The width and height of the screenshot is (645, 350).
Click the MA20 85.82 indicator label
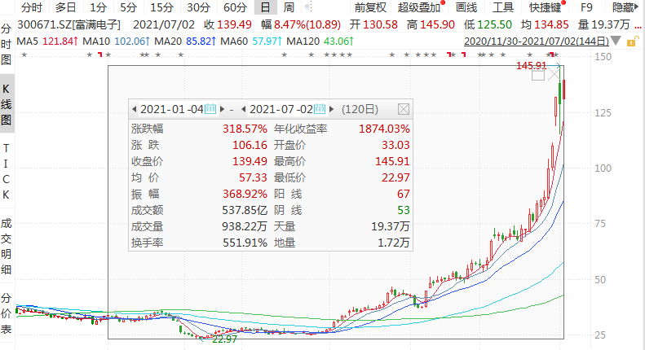tap(185, 42)
